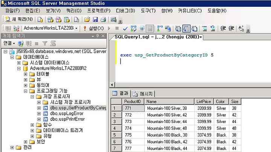Uncomment the selected lines icon
271x152 pixels.
pos(213,29)
